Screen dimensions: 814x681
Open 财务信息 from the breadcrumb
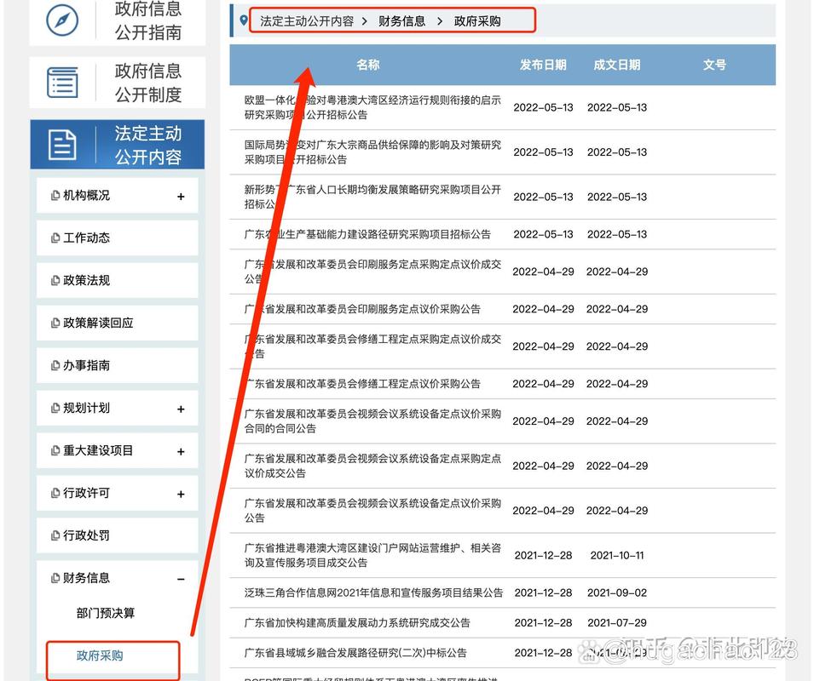401,20
